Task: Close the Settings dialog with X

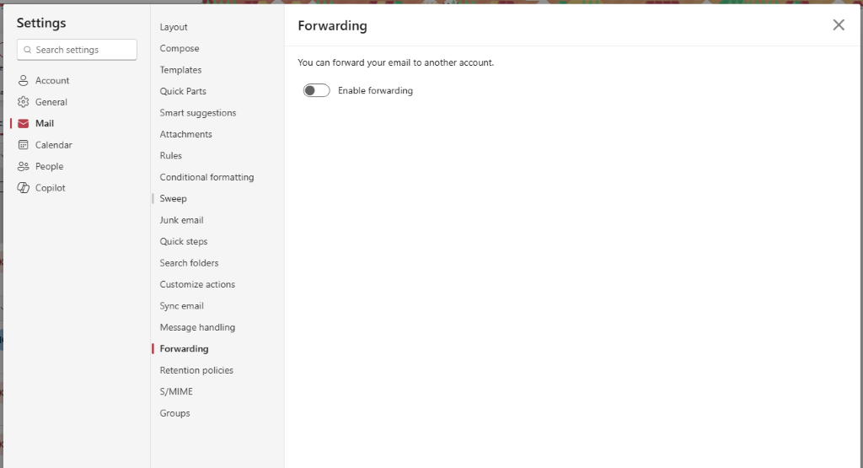Action: (839, 24)
